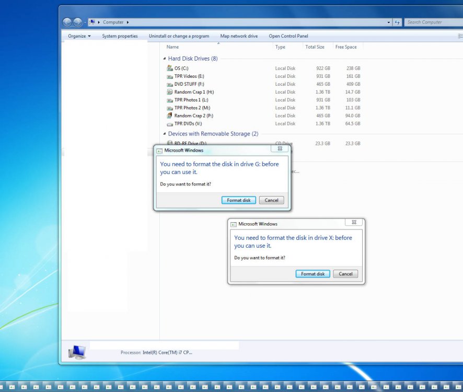Collapse the Hard Disk Drives group

click(x=165, y=59)
